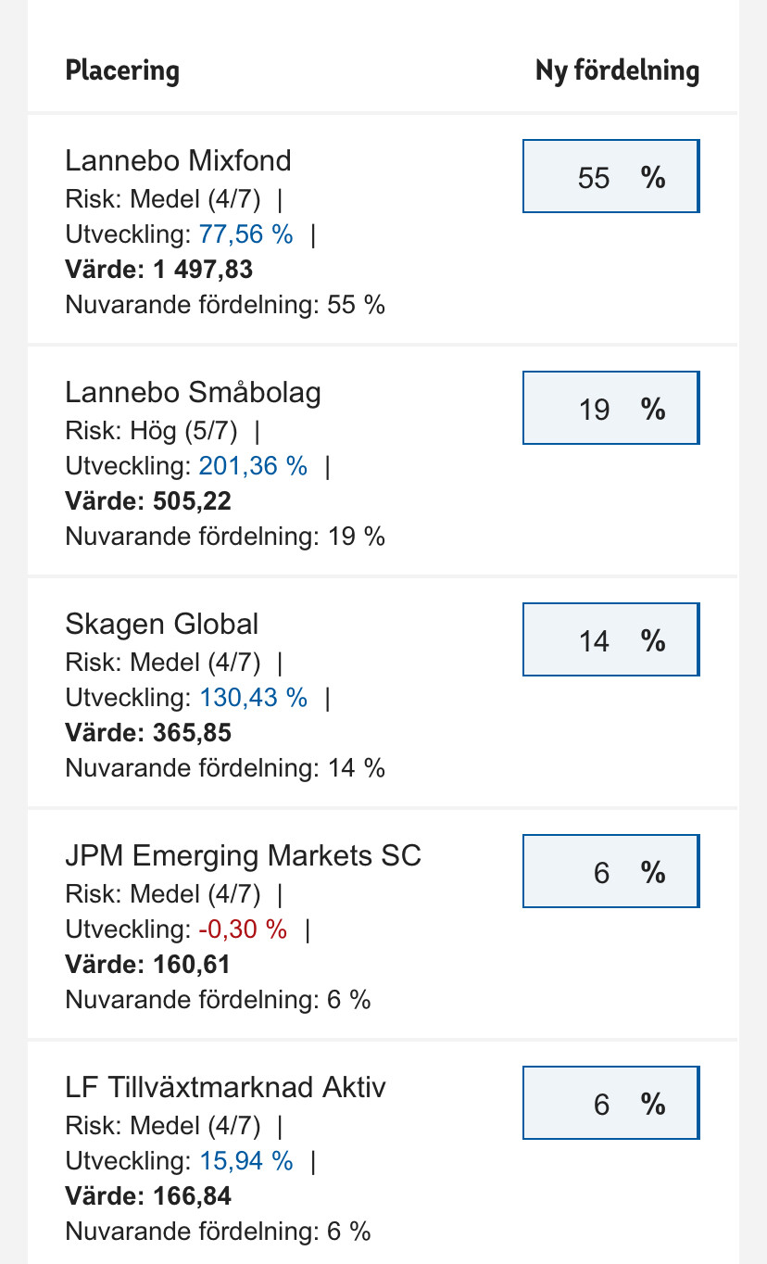
Task: Click the Ny fördelning column header
Action: click(x=617, y=70)
